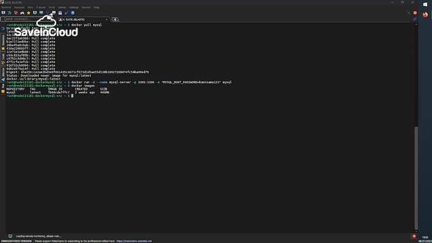Click the 'docker.io/library/mysql:latest' line
432x243 pixels.
33,79
